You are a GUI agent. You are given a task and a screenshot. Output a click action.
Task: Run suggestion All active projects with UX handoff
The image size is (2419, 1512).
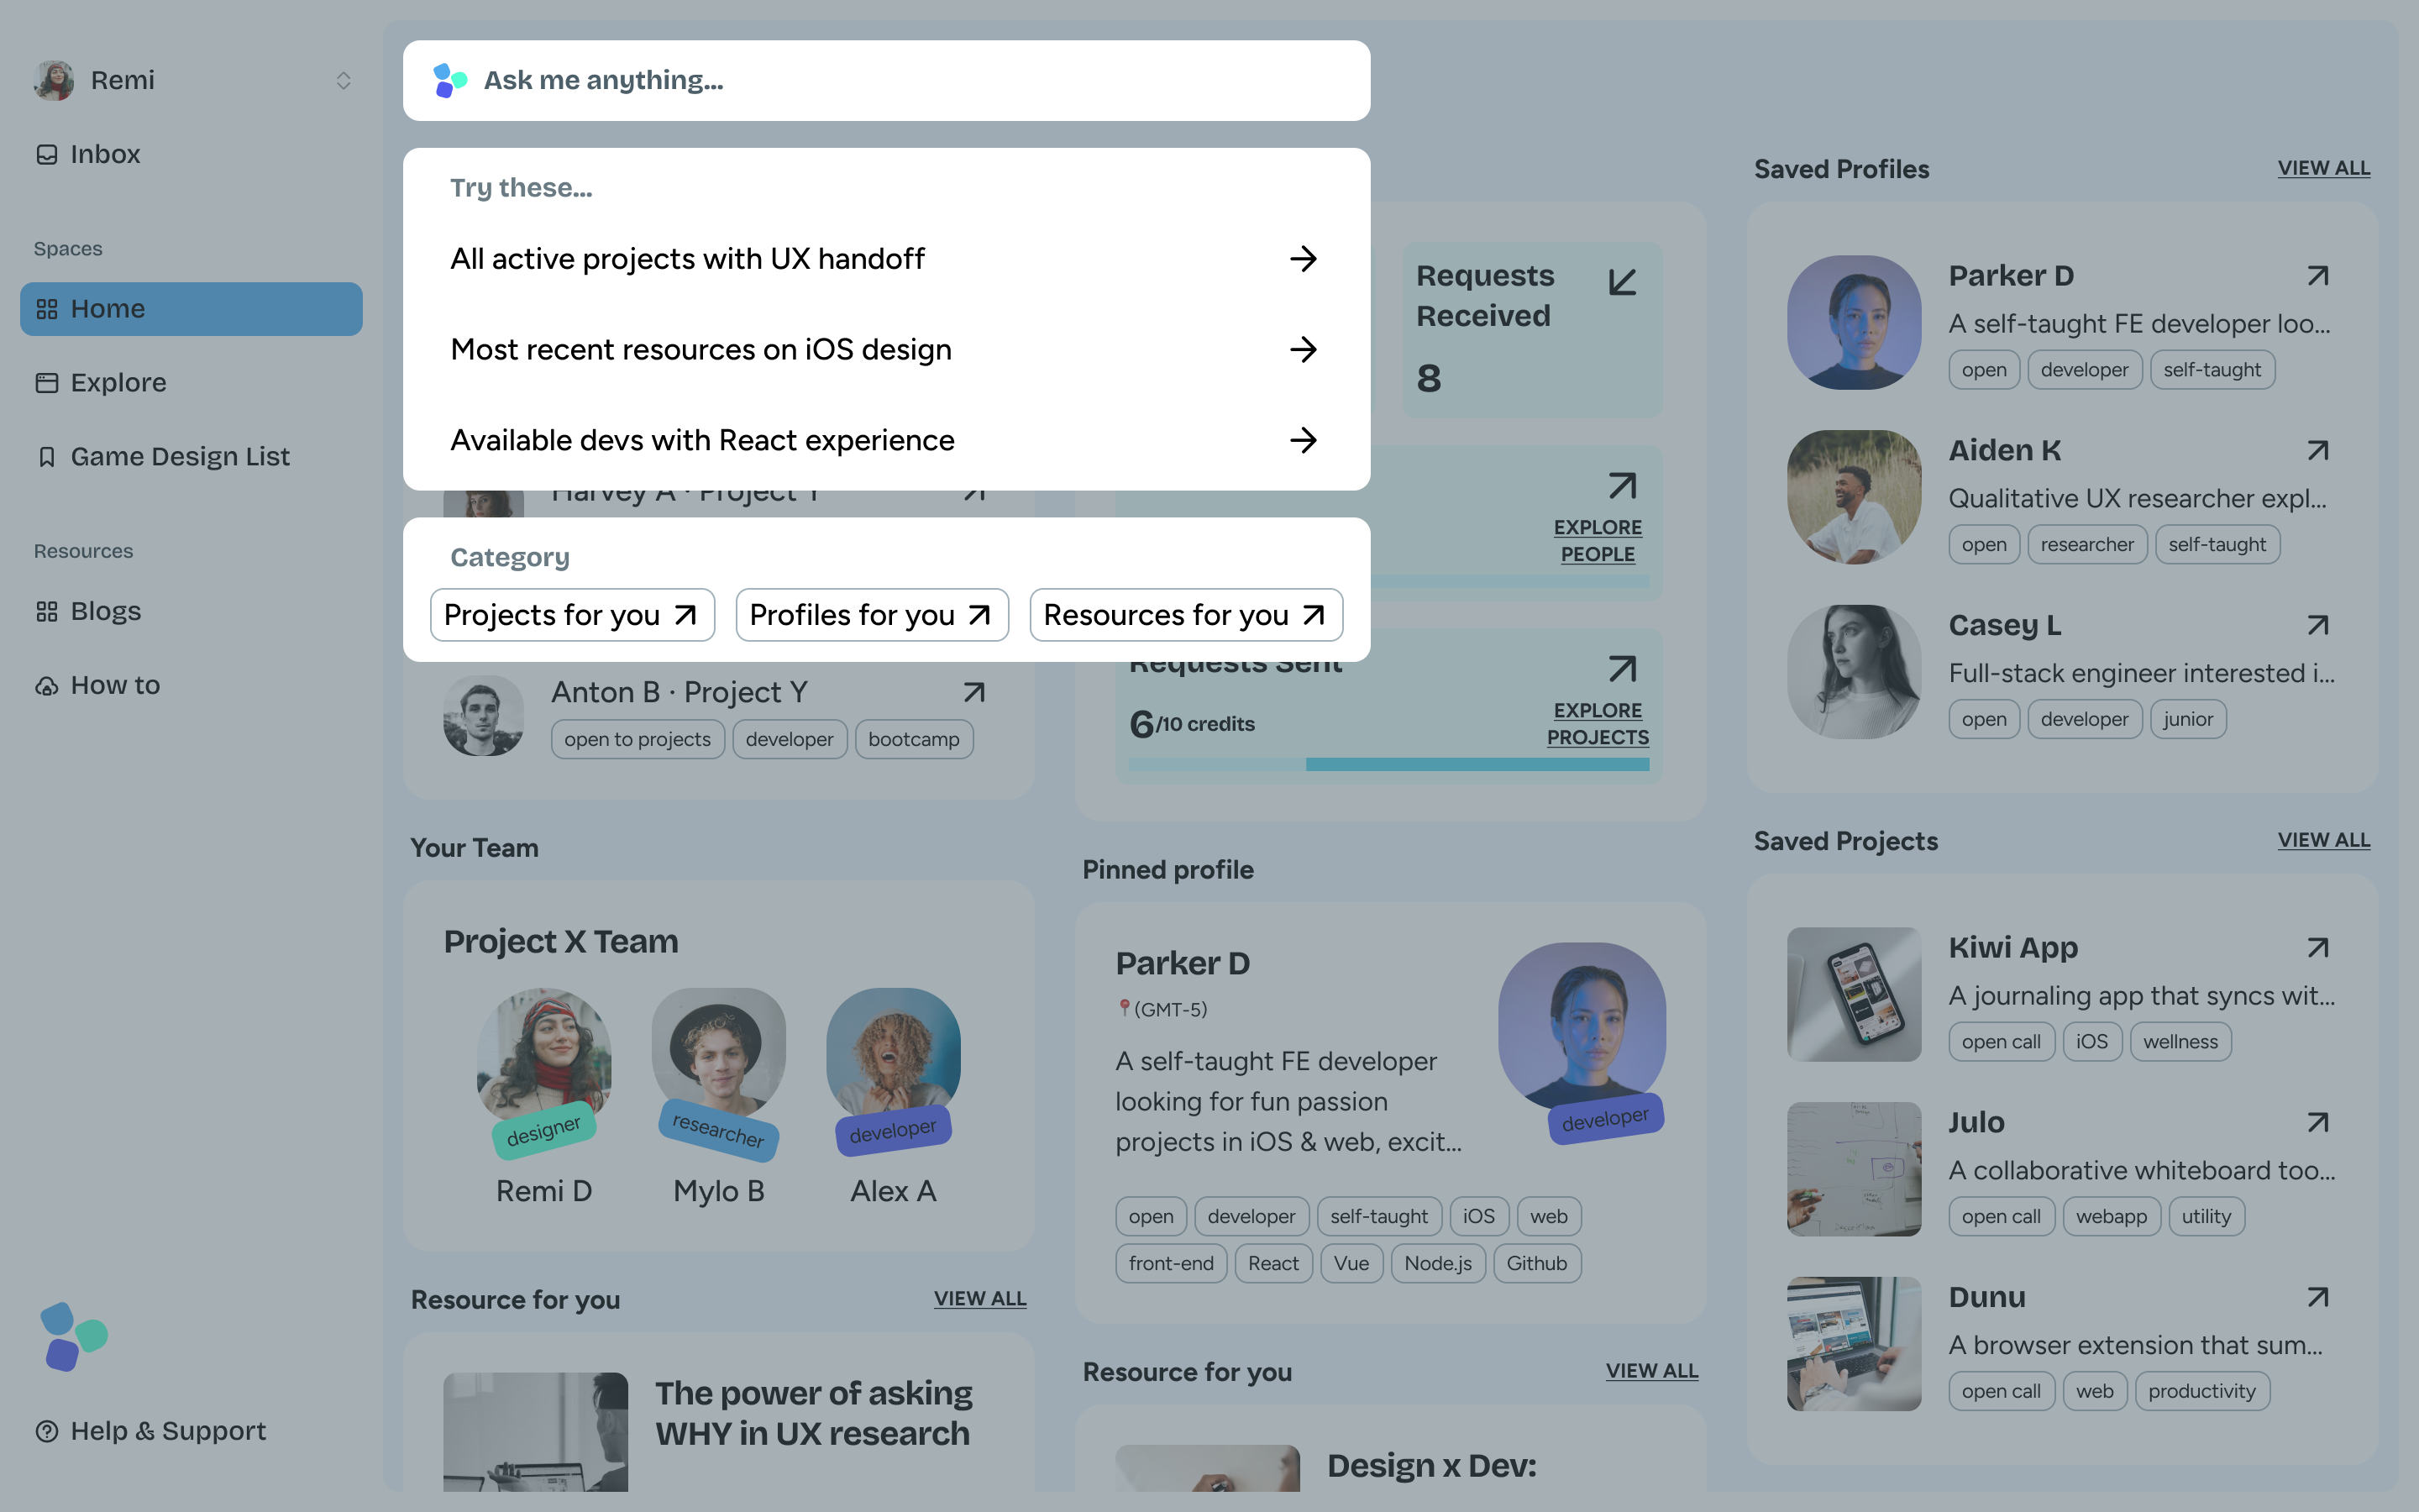click(x=885, y=259)
